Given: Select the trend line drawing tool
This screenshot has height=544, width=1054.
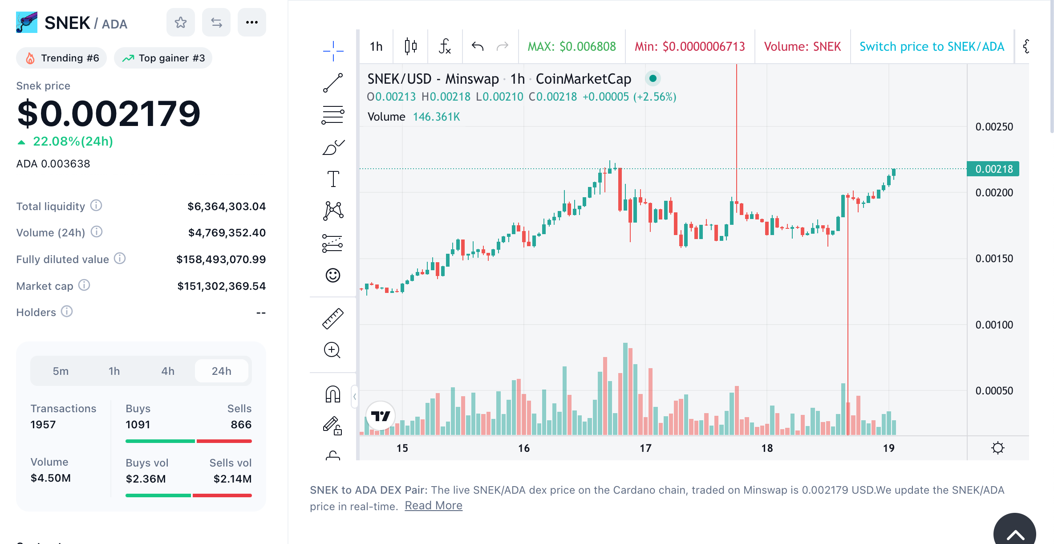Looking at the screenshot, I should click(333, 83).
